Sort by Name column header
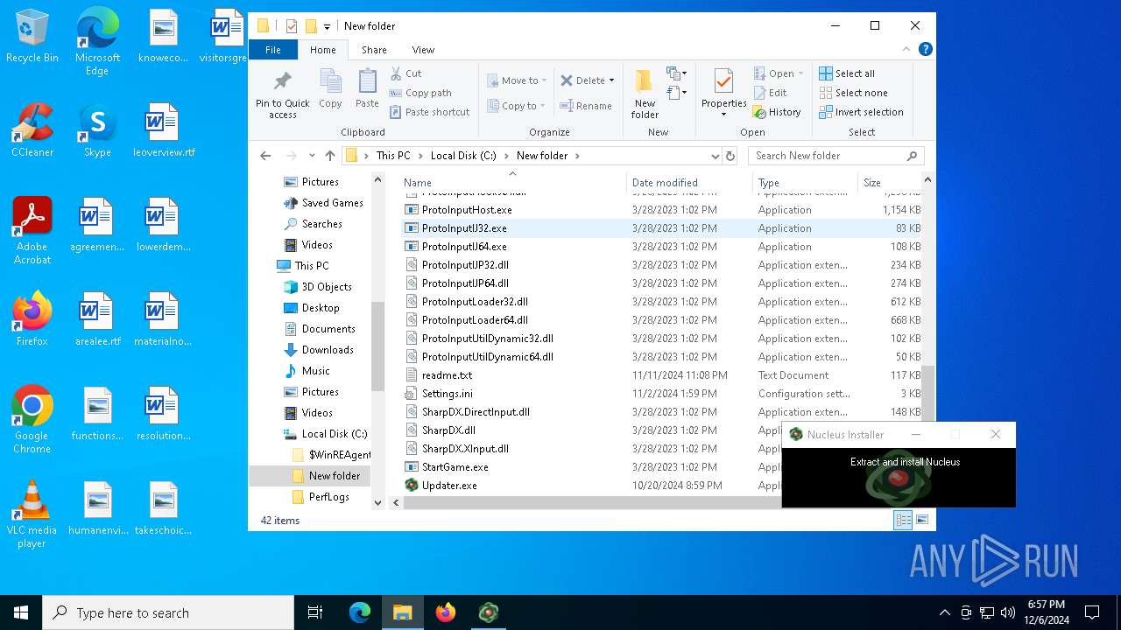This screenshot has width=1121, height=630. tap(512, 182)
